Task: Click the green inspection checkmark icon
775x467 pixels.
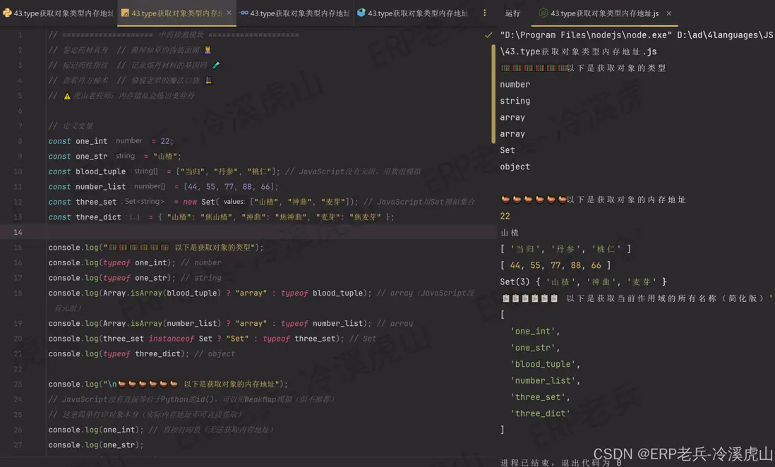Action: (488, 35)
